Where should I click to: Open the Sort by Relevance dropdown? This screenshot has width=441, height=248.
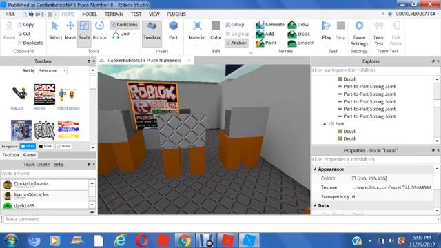(x=52, y=70)
